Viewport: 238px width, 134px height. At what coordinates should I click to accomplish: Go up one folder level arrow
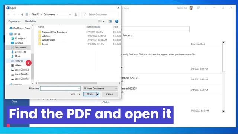tap(22, 15)
